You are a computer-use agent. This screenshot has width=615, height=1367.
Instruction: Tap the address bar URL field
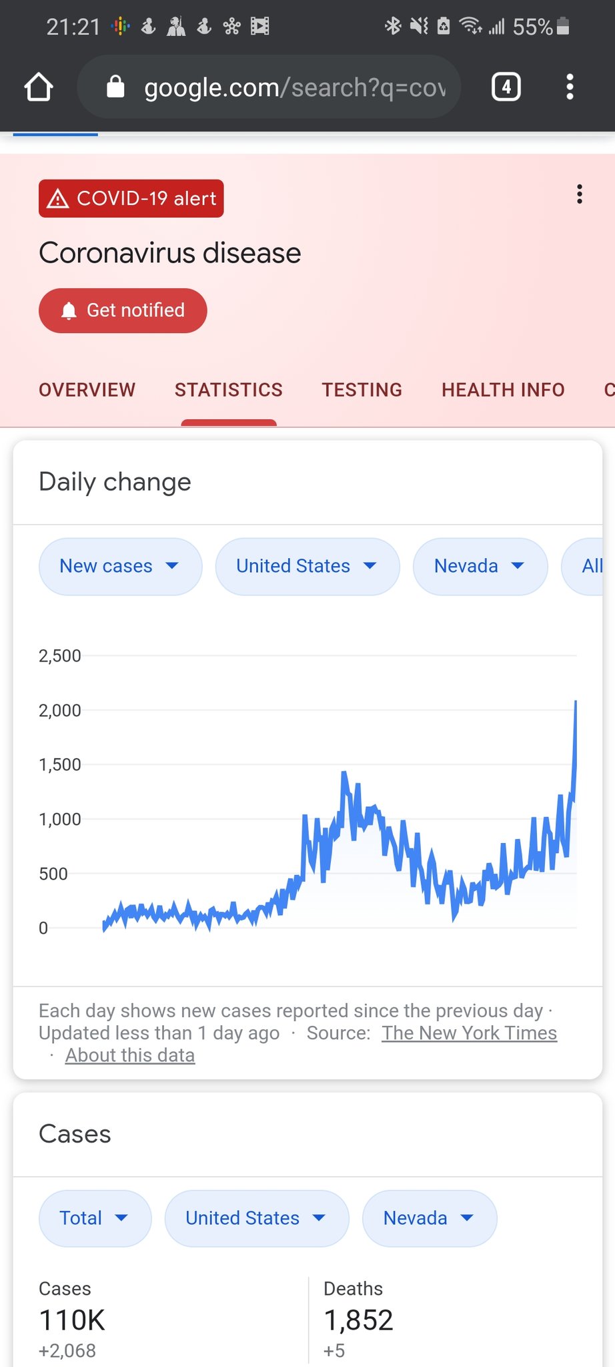(295, 87)
